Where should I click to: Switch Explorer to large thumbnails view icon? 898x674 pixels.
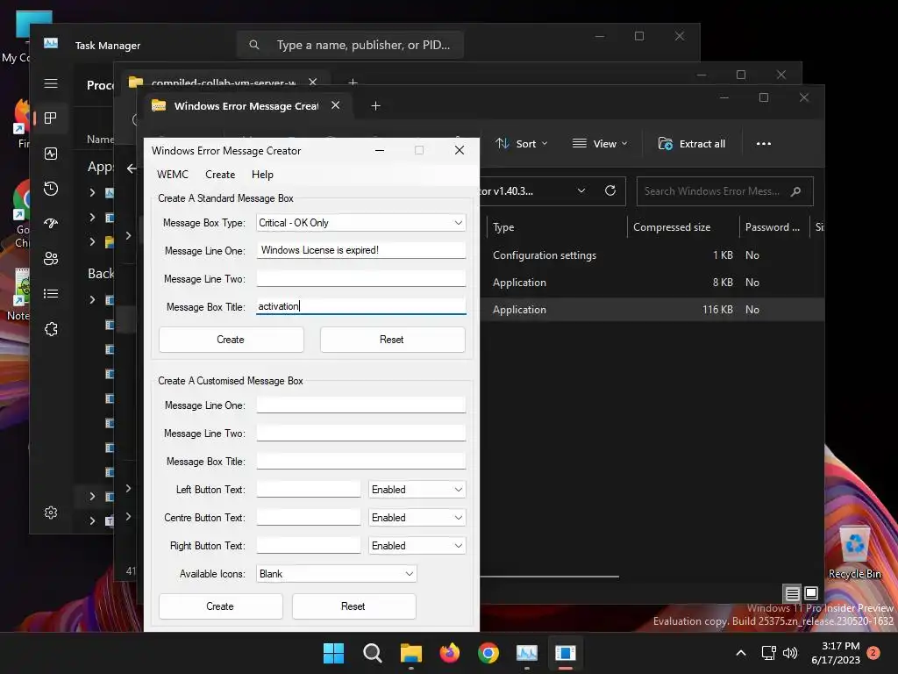coord(811,593)
